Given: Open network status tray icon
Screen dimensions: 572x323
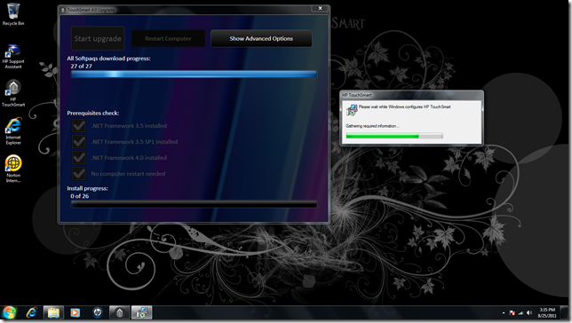Looking at the screenshot, I should (x=520, y=312).
